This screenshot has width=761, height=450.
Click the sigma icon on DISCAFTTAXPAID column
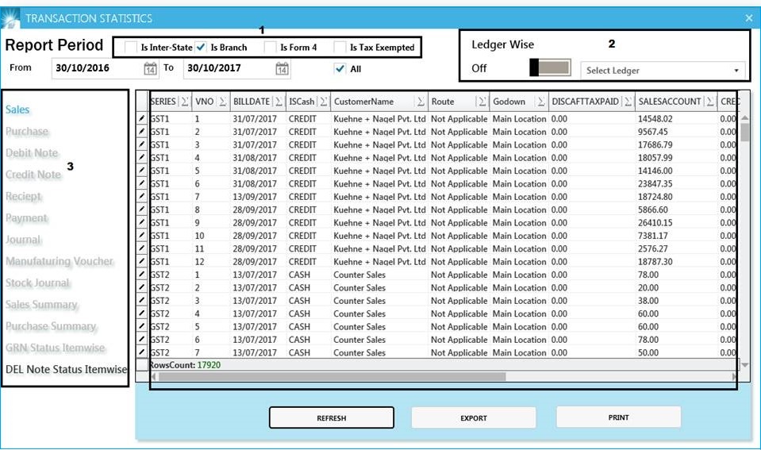point(628,102)
